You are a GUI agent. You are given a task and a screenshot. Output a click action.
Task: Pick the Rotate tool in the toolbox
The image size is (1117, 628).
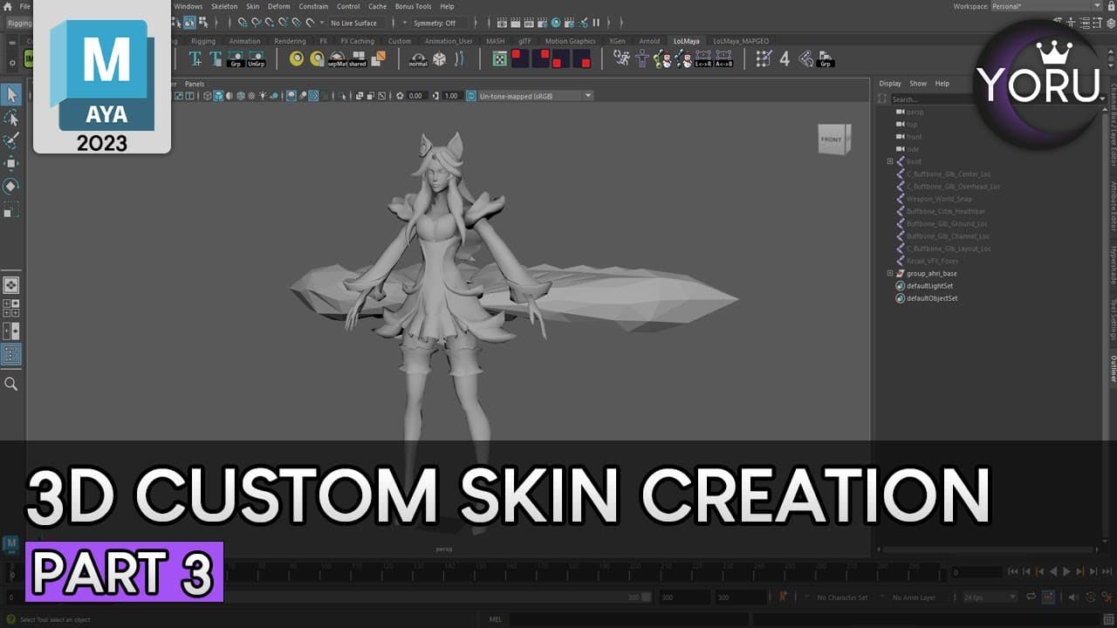(11, 186)
